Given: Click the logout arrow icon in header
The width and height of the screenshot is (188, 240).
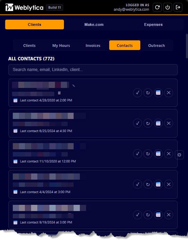Looking at the screenshot, I should click(x=178, y=7).
